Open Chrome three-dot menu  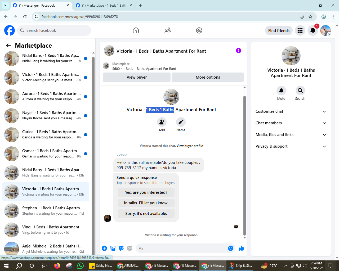[333, 17]
